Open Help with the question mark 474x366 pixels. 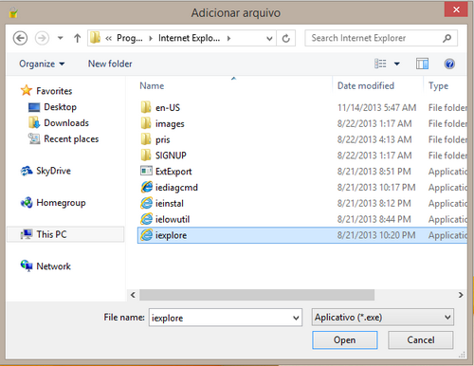[449, 64]
